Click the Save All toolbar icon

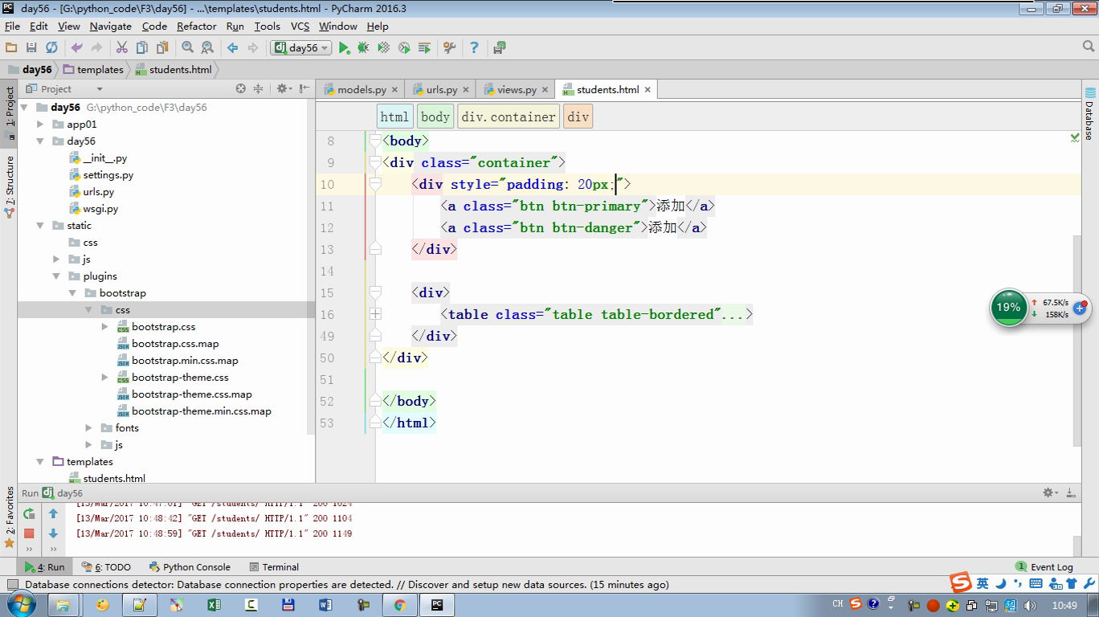(x=31, y=48)
